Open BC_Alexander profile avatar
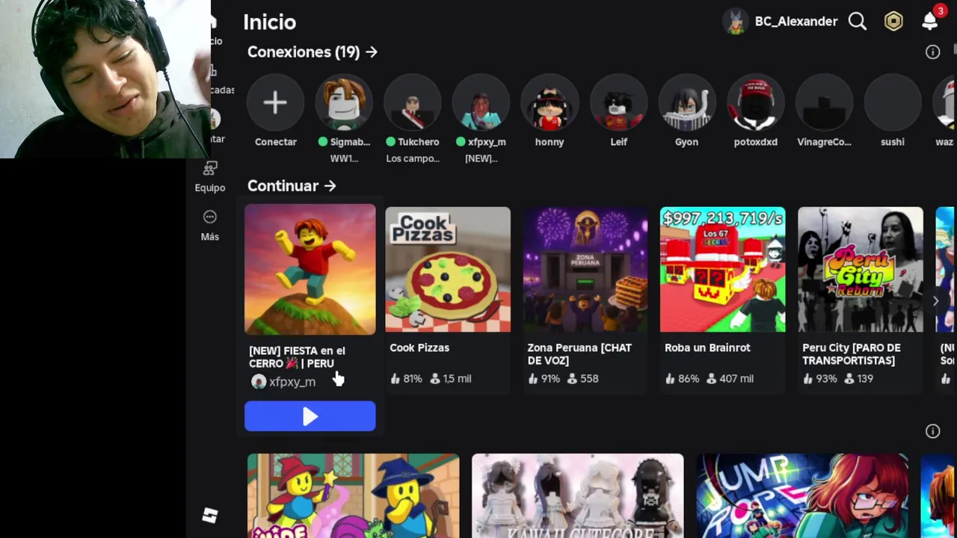The image size is (957, 538). coord(736,22)
